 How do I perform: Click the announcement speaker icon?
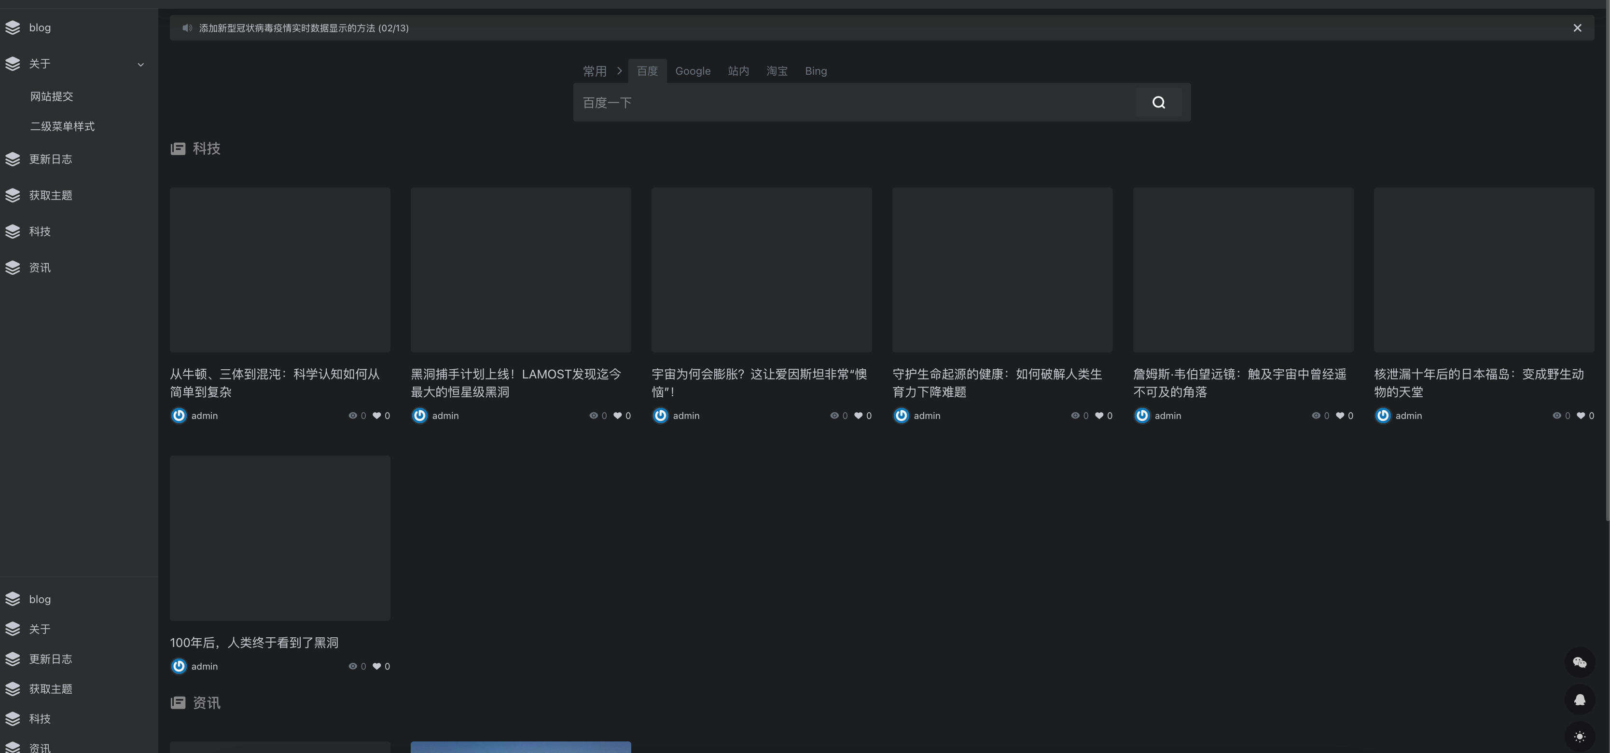tap(186, 28)
